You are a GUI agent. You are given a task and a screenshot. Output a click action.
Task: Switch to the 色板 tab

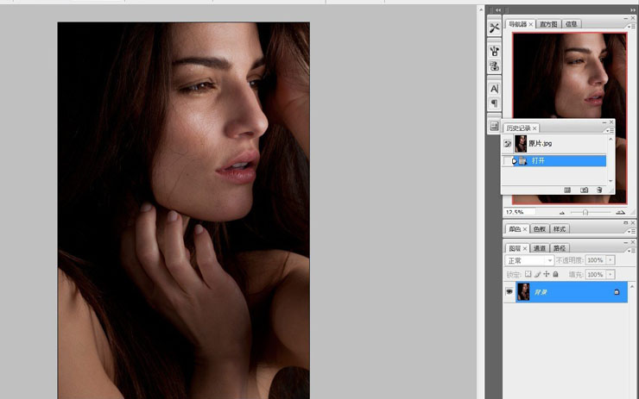click(x=540, y=229)
